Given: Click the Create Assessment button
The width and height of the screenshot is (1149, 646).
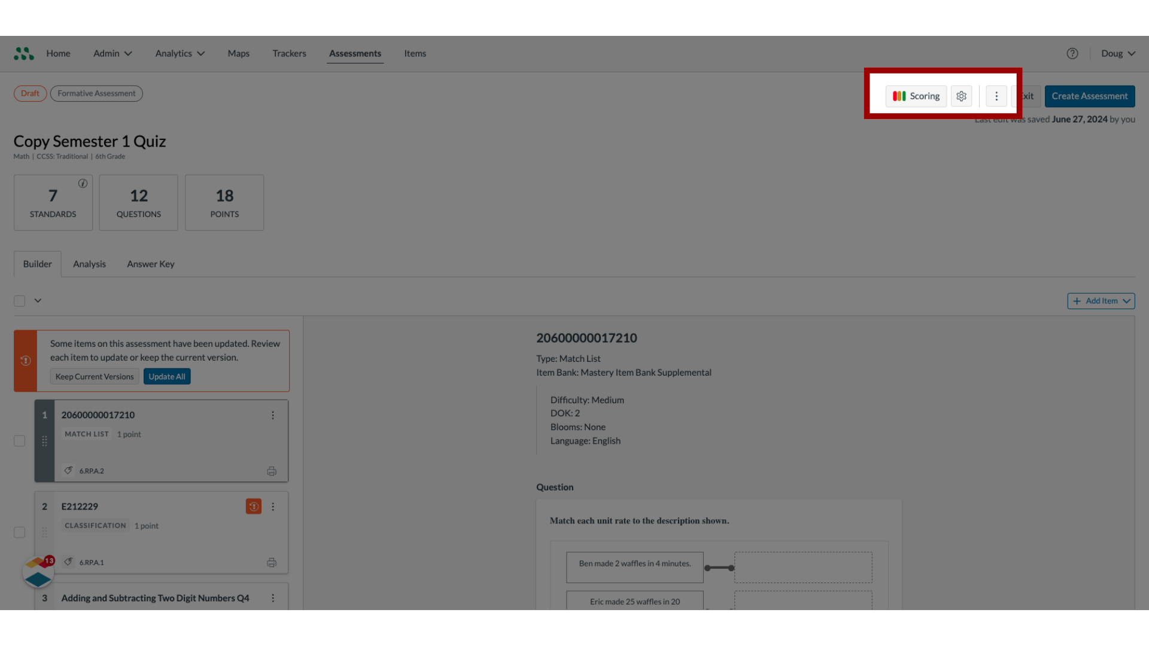Looking at the screenshot, I should tap(1090, 96).
